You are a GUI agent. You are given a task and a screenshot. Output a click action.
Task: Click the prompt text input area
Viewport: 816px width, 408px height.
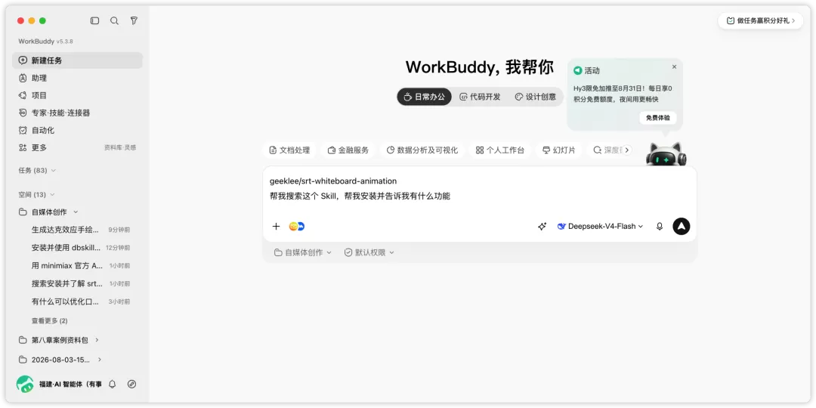coord(479,189)
